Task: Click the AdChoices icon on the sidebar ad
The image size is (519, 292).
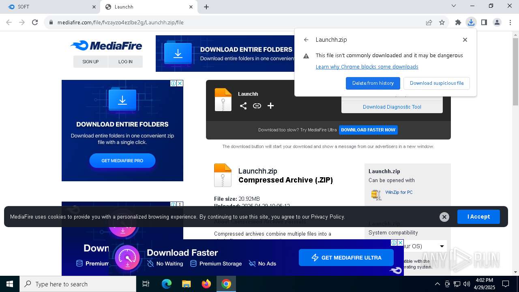Action: [174, 83]
